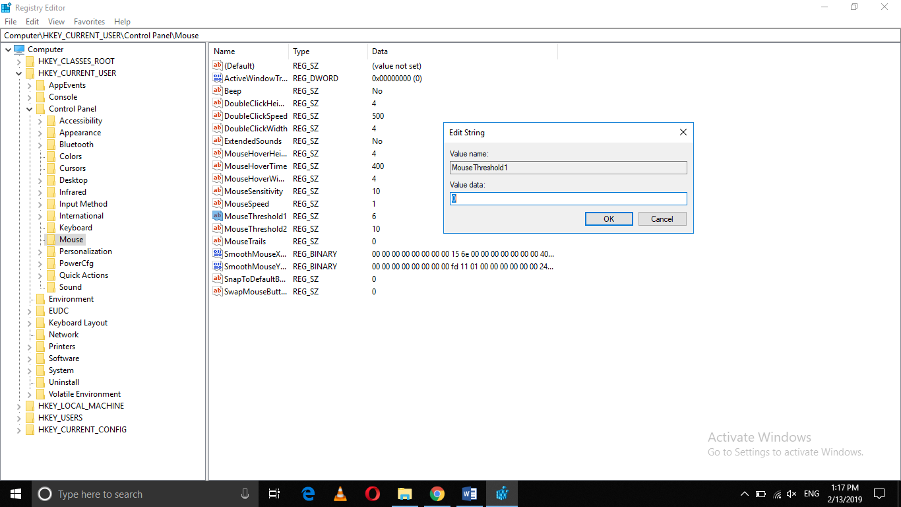Expand the Desktop node in the tree

tap(40, 180)
